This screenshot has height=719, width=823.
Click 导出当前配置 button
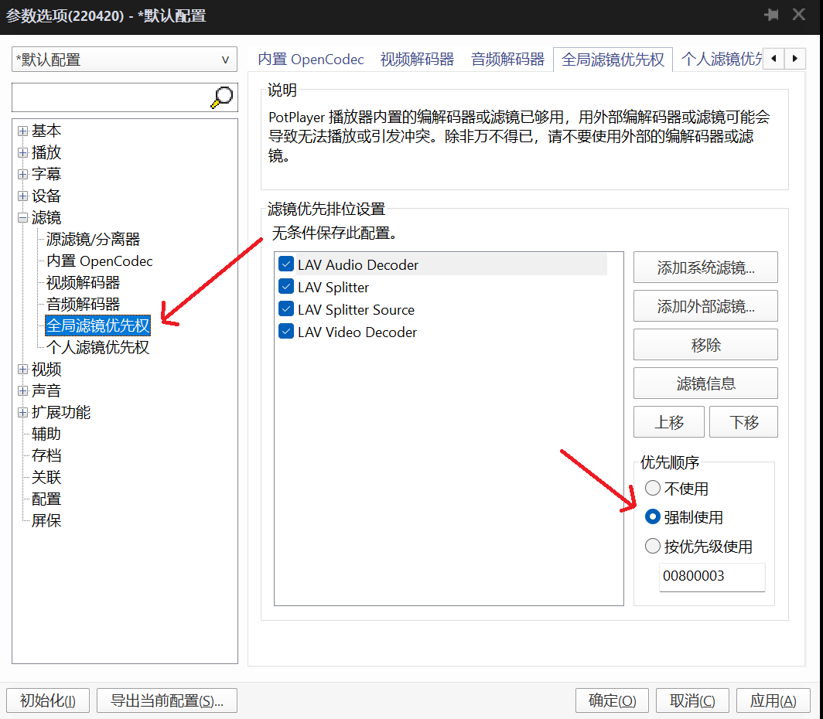167,700
